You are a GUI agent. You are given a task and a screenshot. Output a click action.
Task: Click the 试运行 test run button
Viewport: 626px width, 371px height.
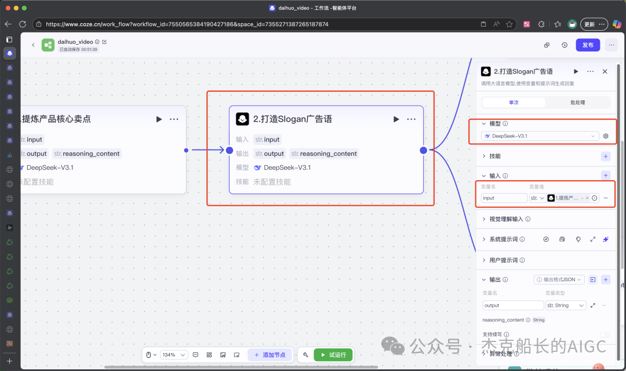pos(333,355)
